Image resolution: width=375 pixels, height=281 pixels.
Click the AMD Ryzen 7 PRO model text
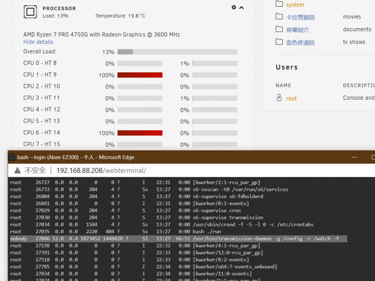(x=101, y=35)
